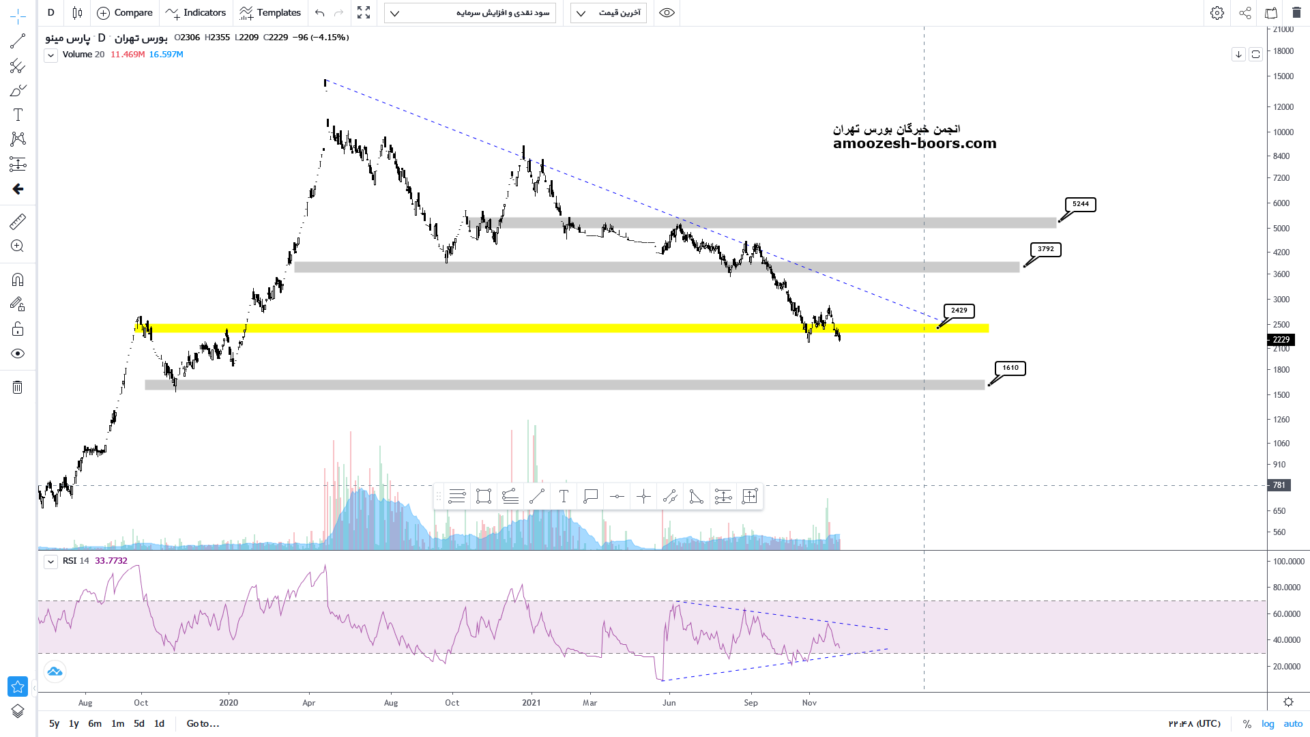Select the trend line drawing tool
This screenshot has width=1310, height=737.
[18, 42]
